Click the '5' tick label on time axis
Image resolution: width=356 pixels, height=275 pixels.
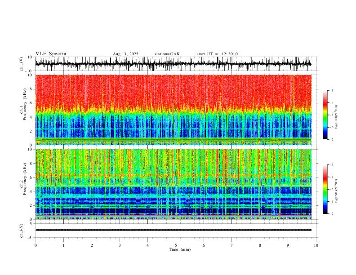tap(176, 245)
